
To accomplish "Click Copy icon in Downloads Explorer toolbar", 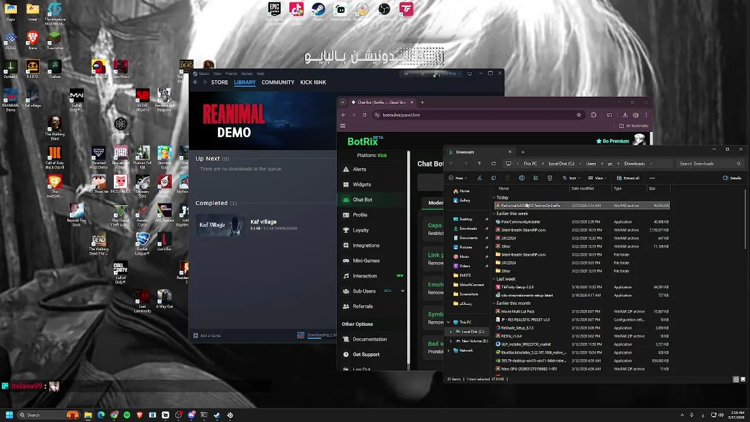I will pyautogui.click(x=493, y=178).
